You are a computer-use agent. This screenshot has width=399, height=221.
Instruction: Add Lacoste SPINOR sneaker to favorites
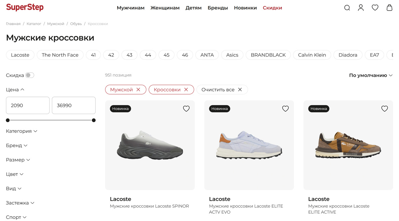tap(186, 109)
